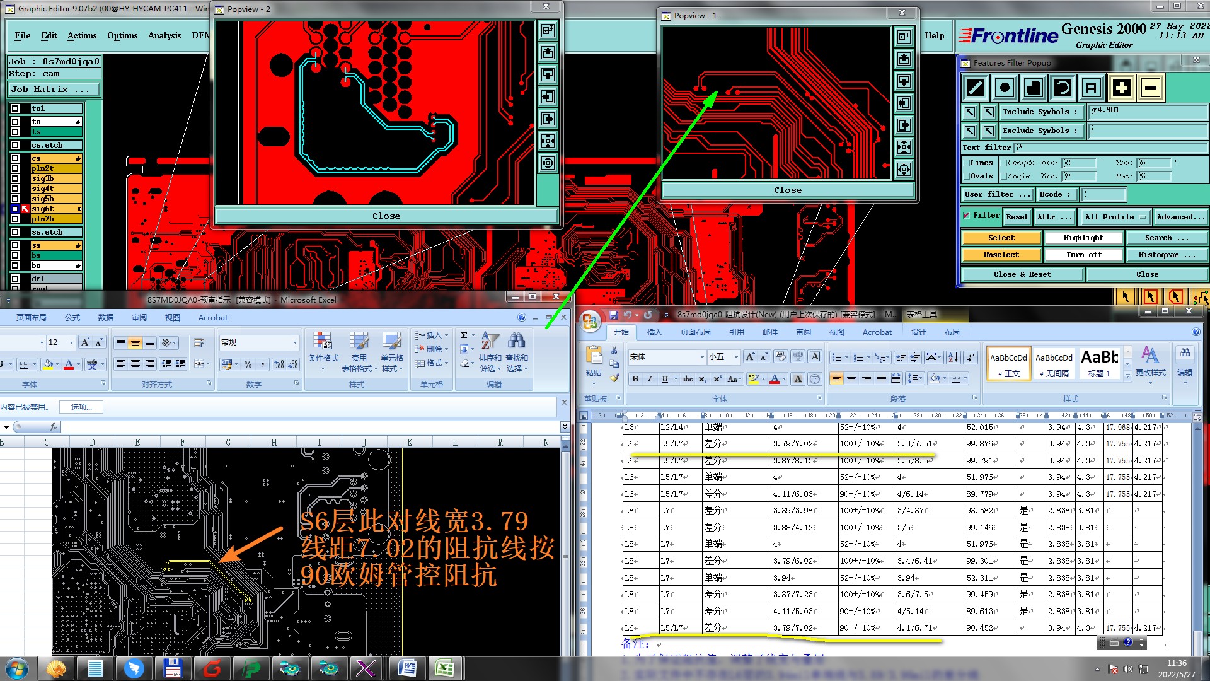
Task: Click the Close & Reset button
Action: click(x=1022, y=275)
